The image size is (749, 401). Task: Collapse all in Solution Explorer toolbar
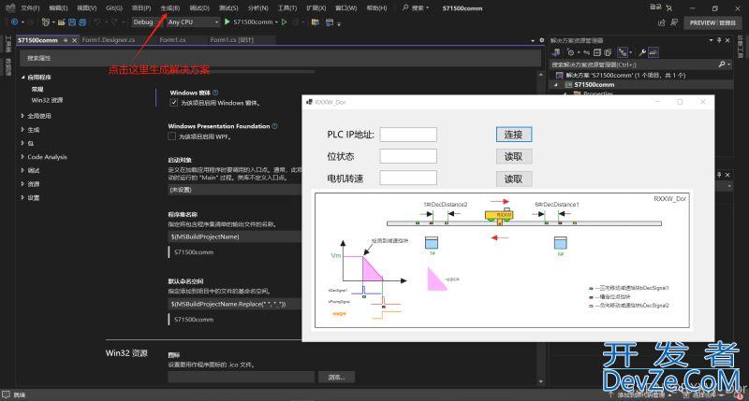597,52
